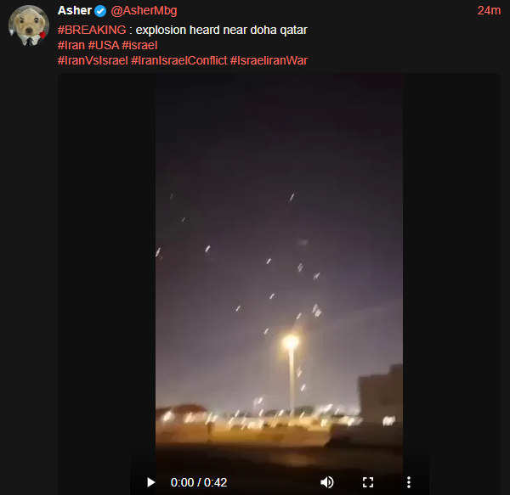Screen dimensions: 510x495
Task: Open the 24m timestamp link
Action: click(489, 10)
